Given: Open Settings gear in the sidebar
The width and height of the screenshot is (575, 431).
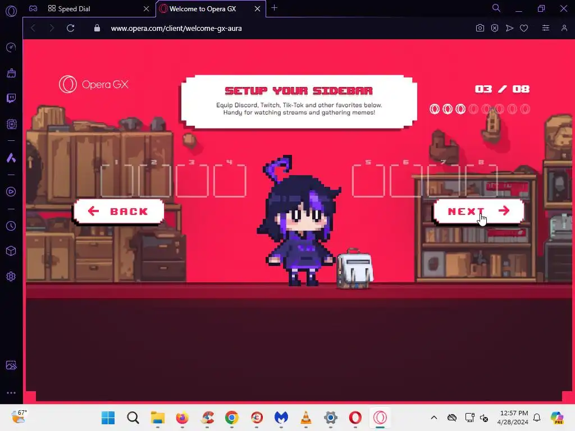Looking at the screenshot, I should (x=11, y=276).
